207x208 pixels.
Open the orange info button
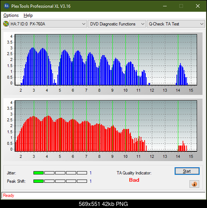194,184
